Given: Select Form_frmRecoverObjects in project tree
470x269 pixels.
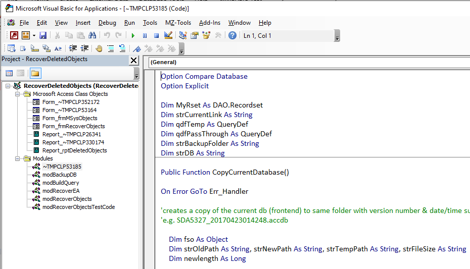Looking at the screenshot, I should click(74, 126).
